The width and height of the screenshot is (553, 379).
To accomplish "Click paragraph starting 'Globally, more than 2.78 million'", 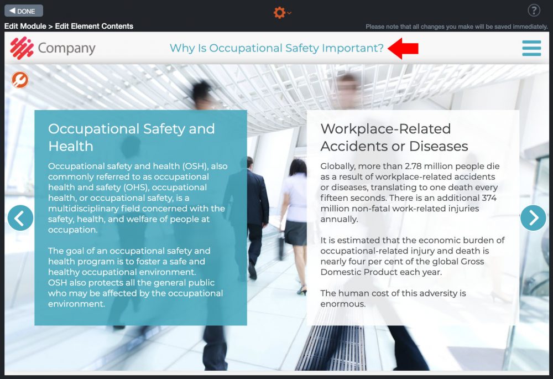I will [410, 193].
